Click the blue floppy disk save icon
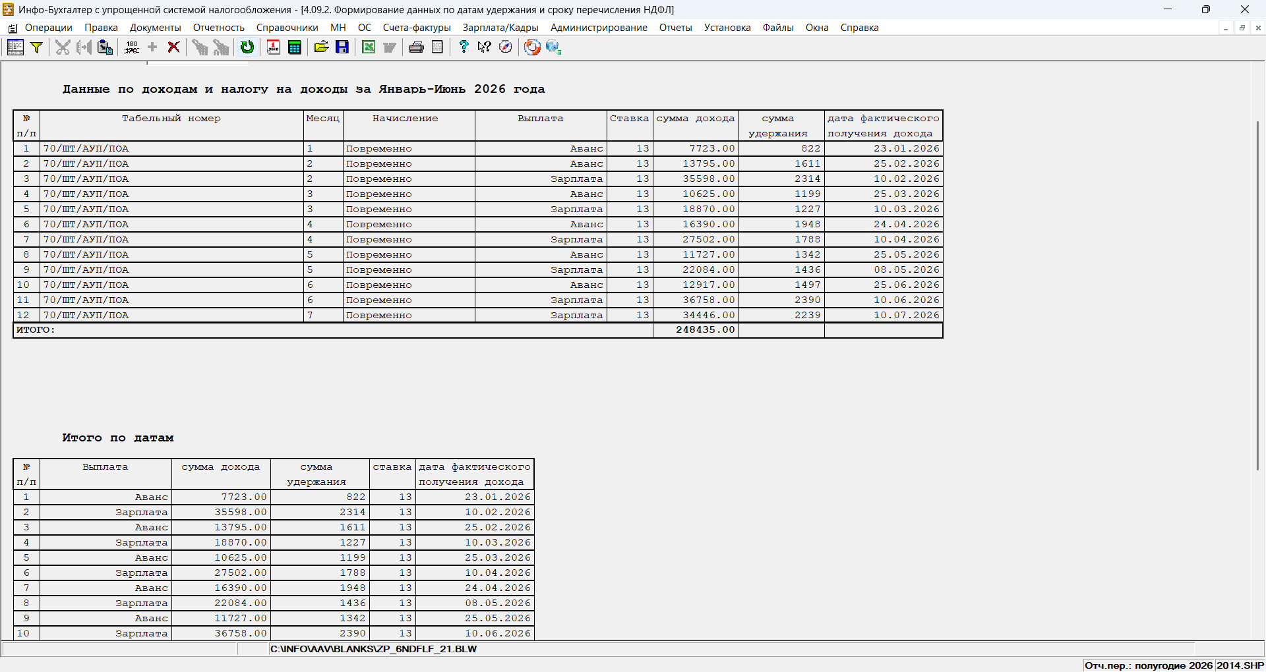Viewport: 1266px width, 672px height. (x=342, y=47)
